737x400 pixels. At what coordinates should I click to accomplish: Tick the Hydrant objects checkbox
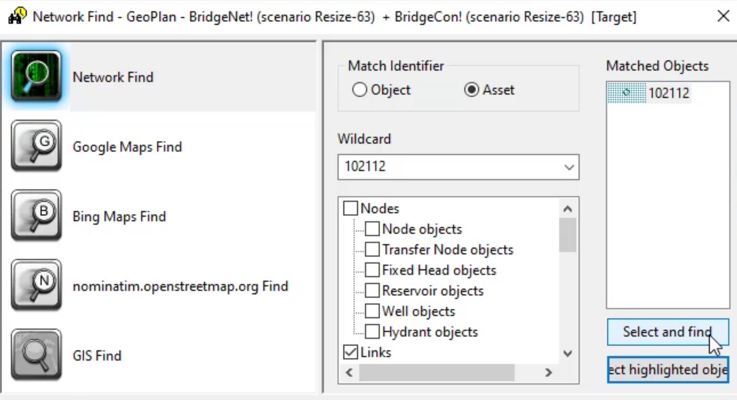(x=372, y=332)
